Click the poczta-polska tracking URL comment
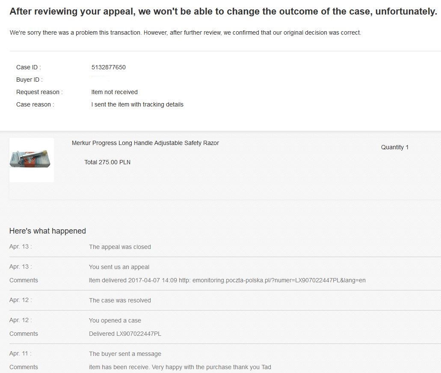Viewport: 441px width, 373px height. point(227,280)
